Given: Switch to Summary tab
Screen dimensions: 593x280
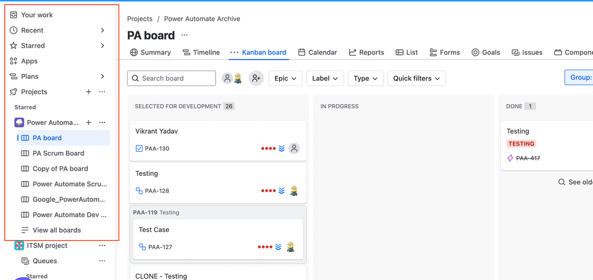Looking at the screenshot, I should point(150,53).
